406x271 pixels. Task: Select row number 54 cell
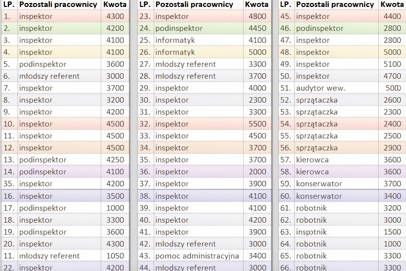[286, 124]
